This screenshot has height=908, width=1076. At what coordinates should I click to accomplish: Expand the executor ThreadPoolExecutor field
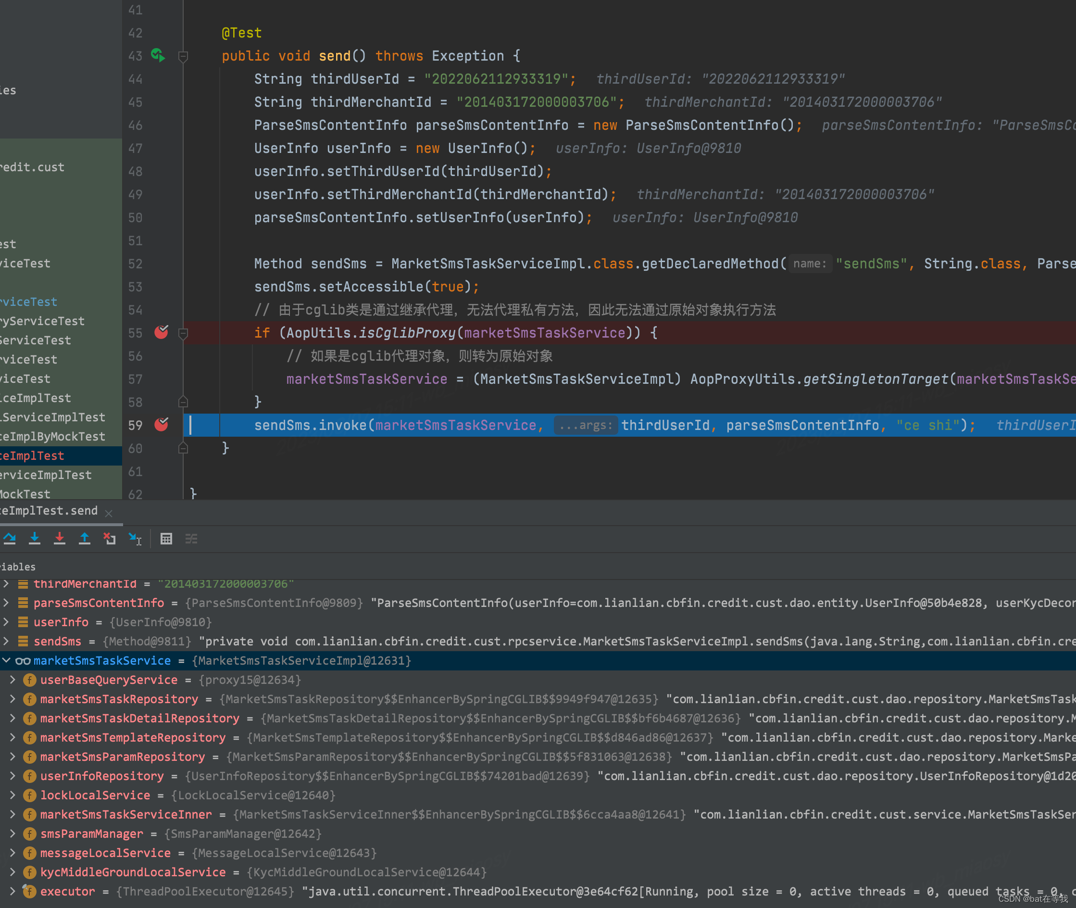click(13, 891)
